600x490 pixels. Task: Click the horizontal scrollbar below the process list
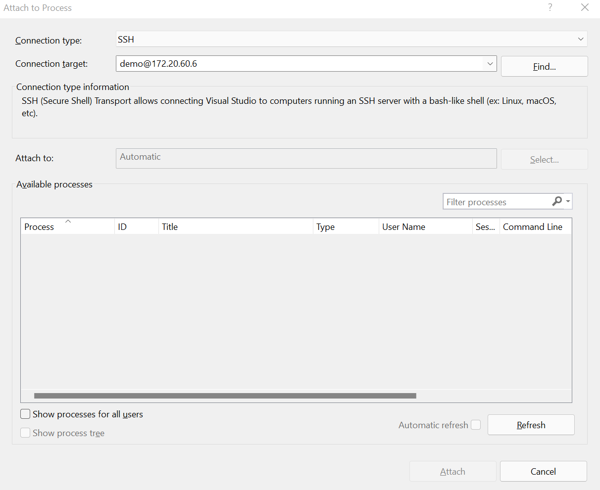click(225, 396)
